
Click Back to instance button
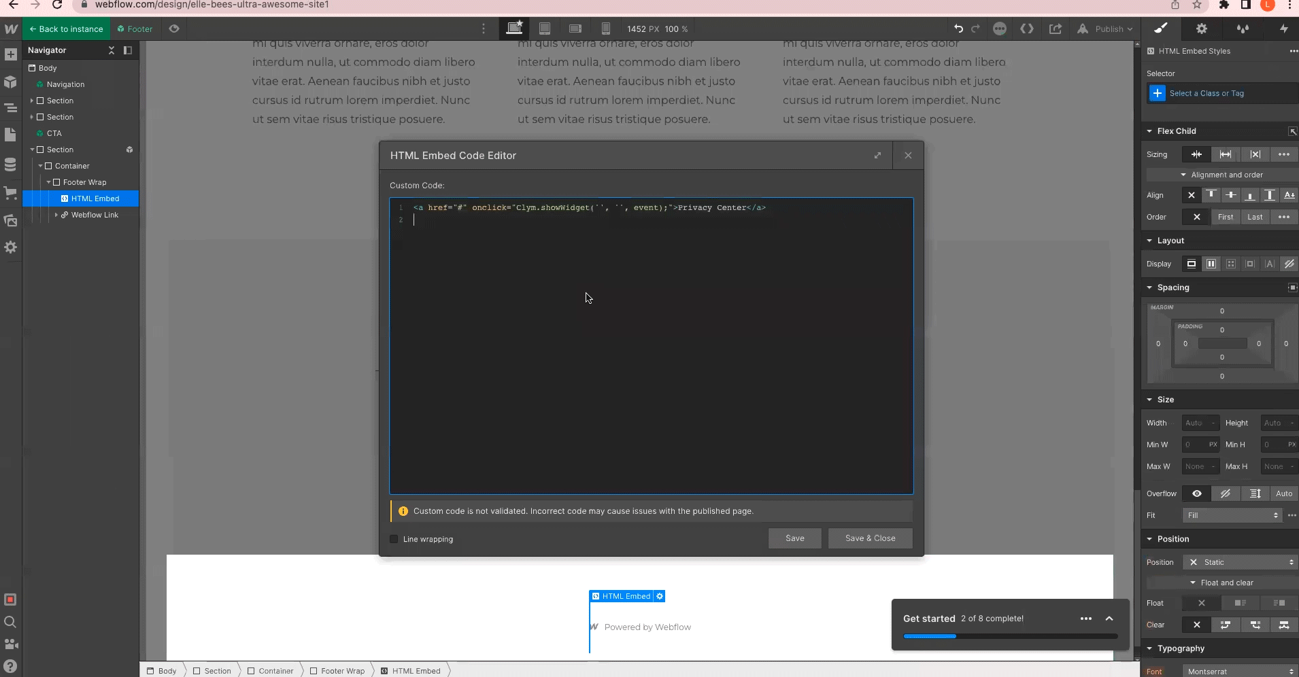[x=66, y=29]
